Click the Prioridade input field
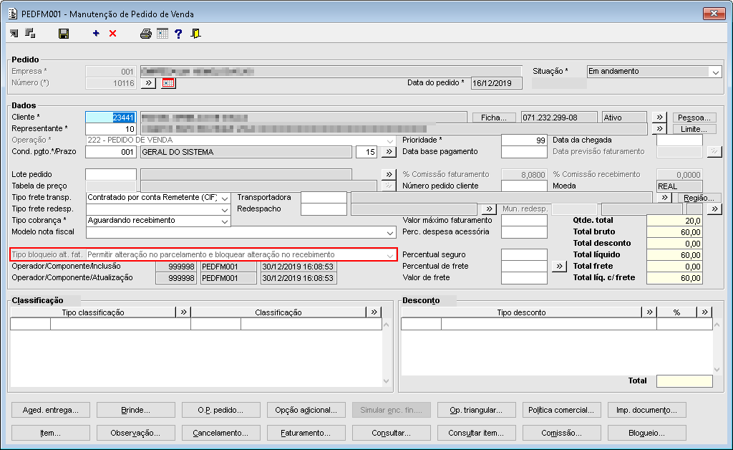733x450 pixels. point(524,140)
